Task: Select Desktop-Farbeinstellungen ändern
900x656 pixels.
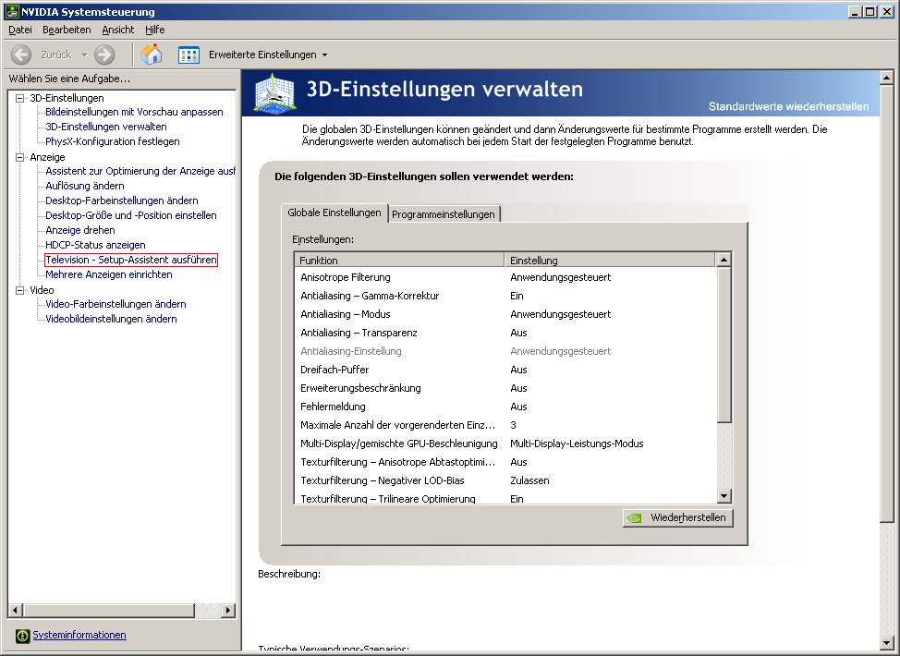Action: click(x=122, y=200)
